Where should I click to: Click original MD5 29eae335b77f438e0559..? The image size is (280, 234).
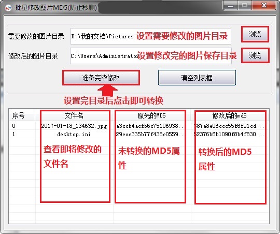click(x=150, y=134)
